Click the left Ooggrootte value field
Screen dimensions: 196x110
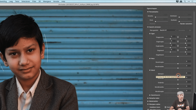(x=173, y=36)
